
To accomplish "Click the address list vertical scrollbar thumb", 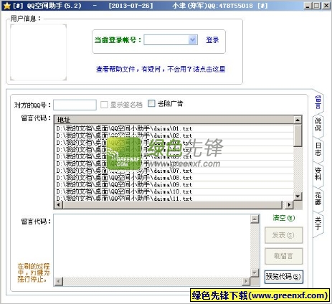I will (x=298, y=136).
